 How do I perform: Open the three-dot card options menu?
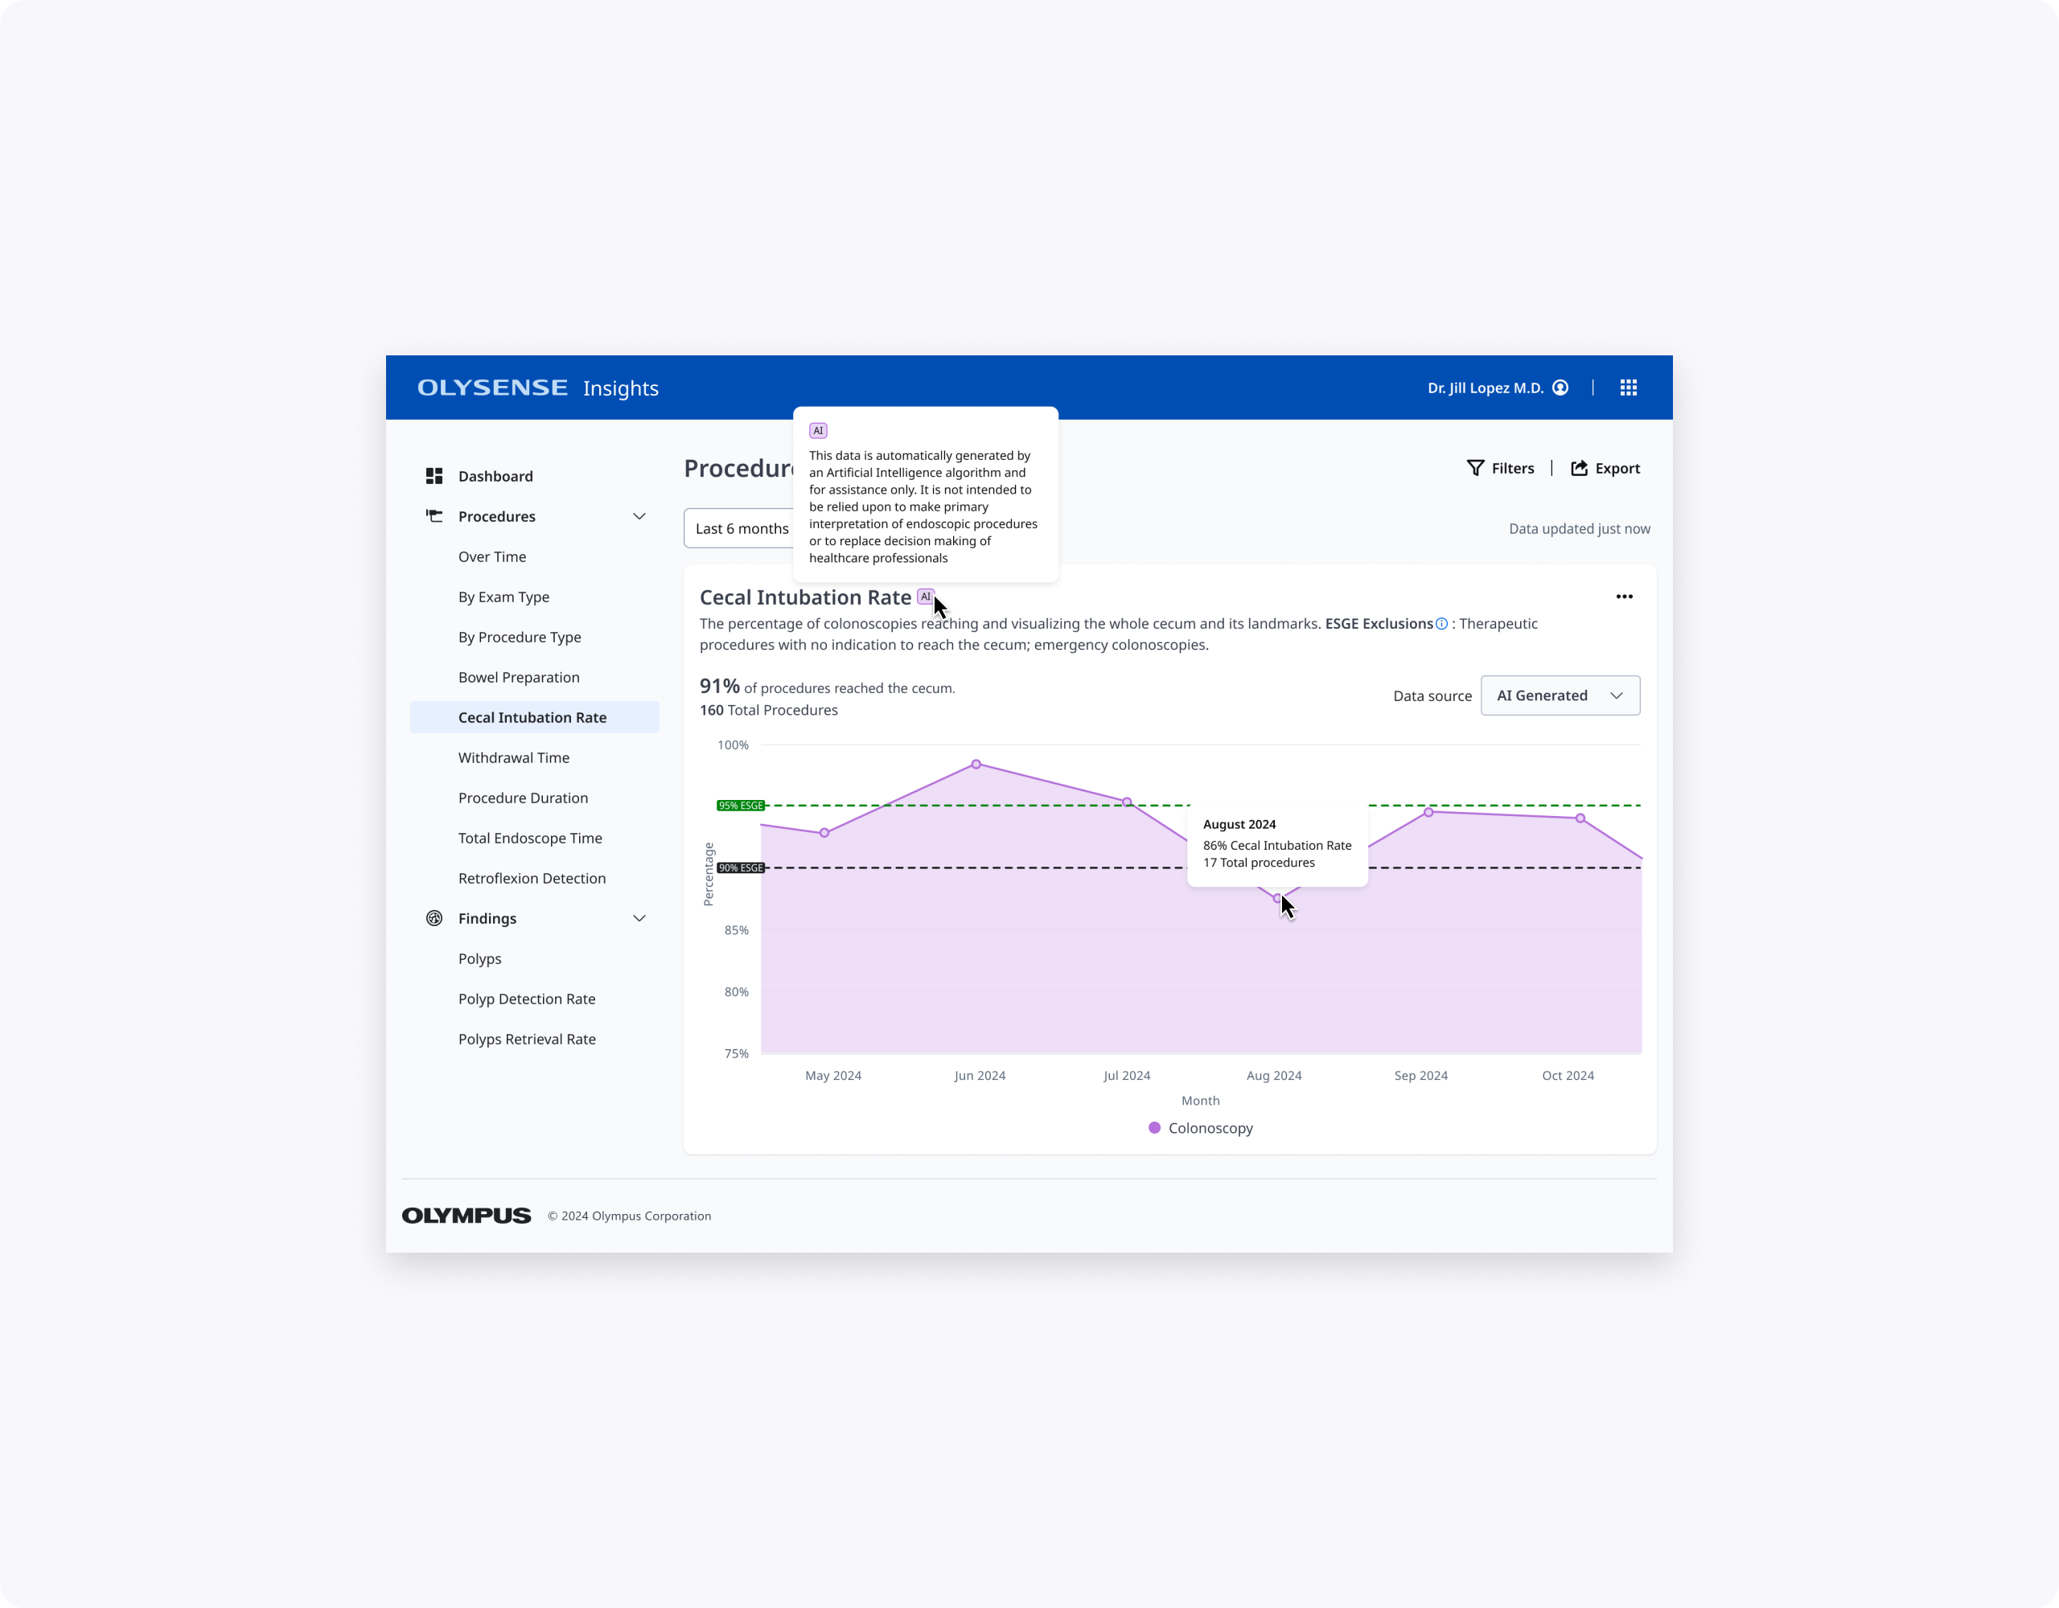pos(1623,597)
